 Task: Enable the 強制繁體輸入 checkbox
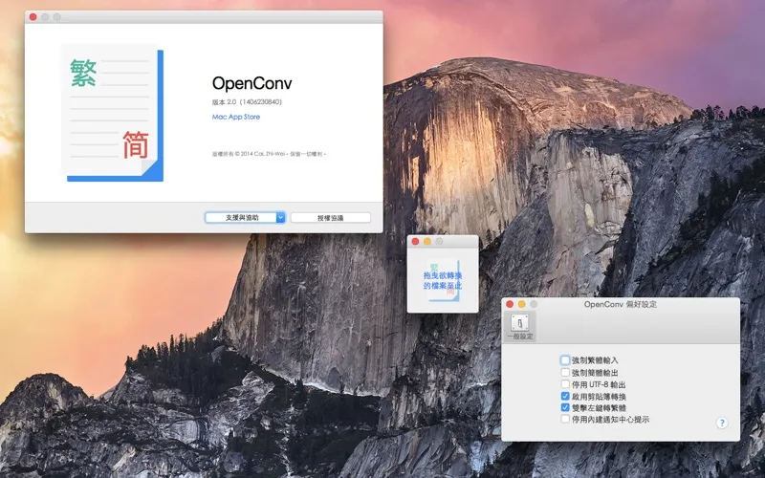(x=565, y=360)
